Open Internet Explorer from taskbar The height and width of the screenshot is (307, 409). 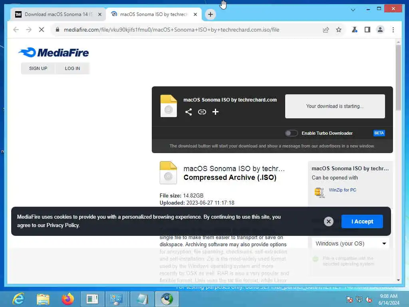tap(18, 299)
